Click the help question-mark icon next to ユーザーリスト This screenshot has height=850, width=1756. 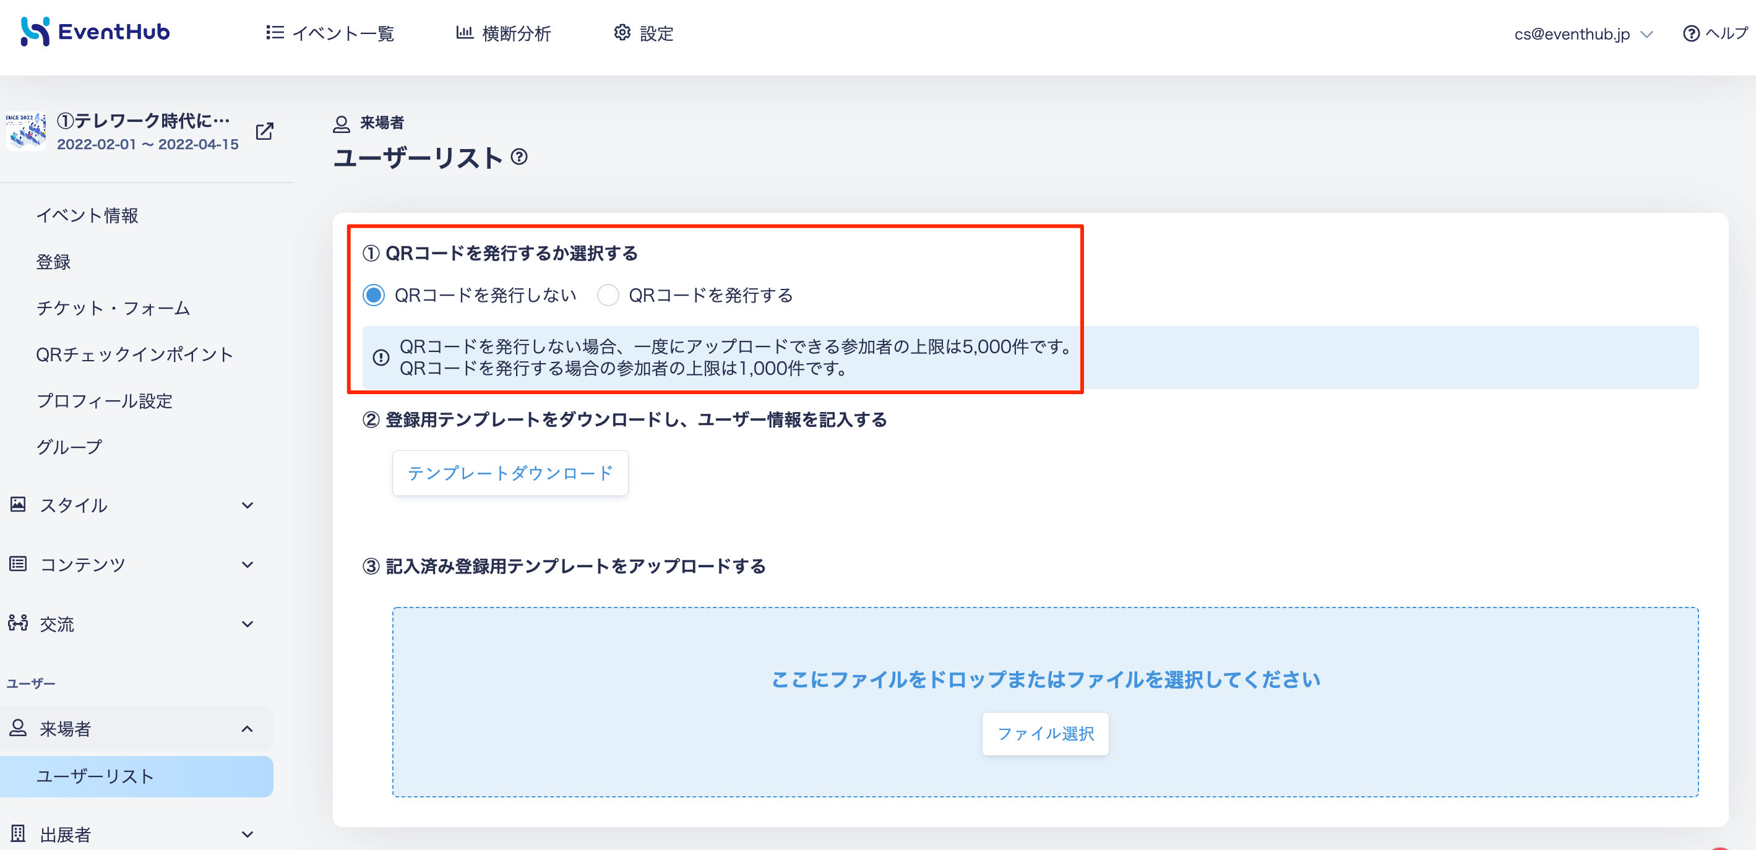(520, 157)
